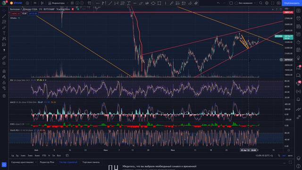
Task: Select the YTD date range
Action: (44, 155)
